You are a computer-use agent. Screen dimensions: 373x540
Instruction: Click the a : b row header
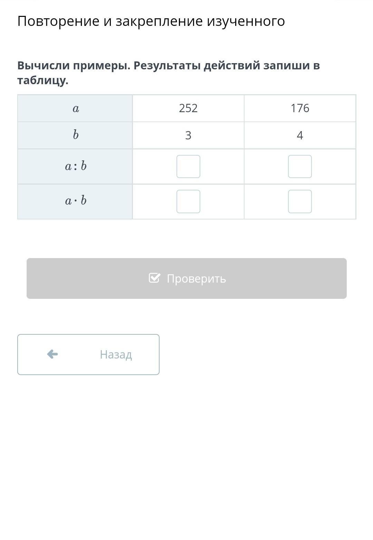76,166
